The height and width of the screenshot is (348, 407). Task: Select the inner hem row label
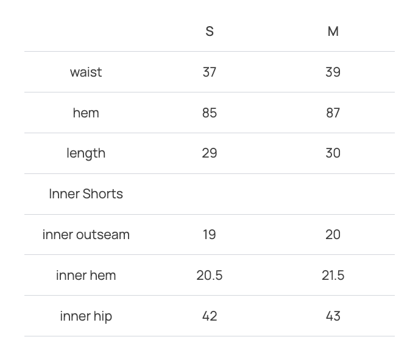coord(86,275)
